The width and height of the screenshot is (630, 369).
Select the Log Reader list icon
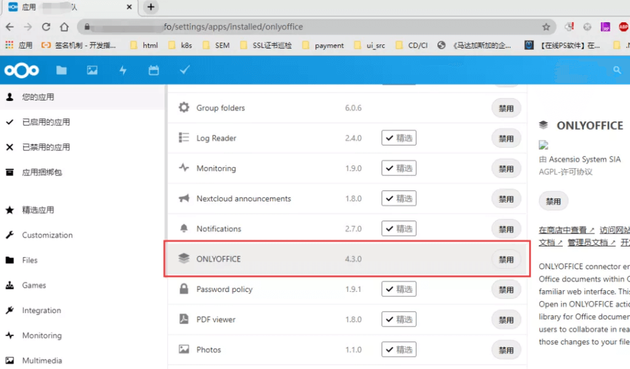click(183, 137)
